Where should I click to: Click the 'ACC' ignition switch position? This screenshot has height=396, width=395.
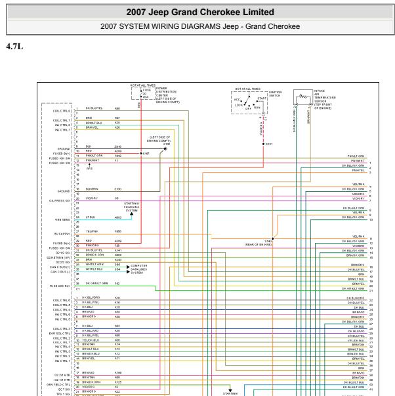(x=237, y=100)
